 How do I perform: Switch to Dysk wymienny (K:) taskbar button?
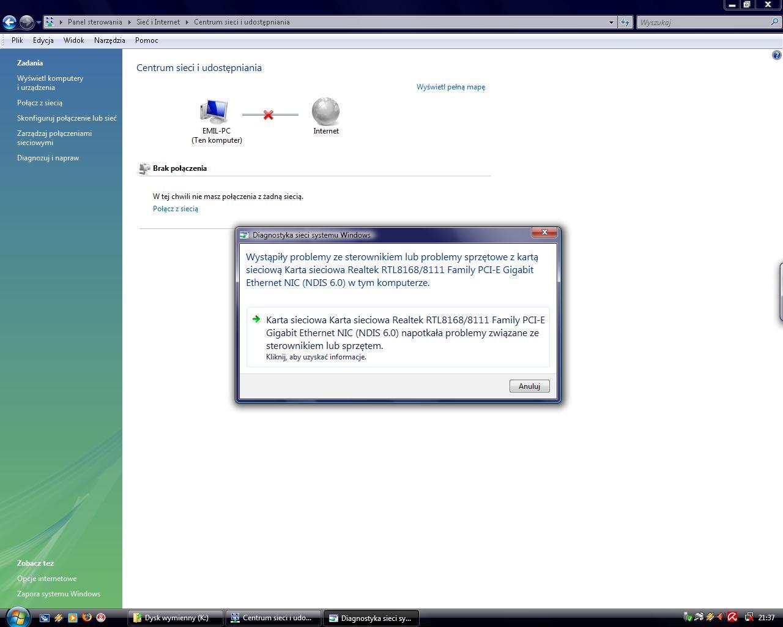[x=176, y=618]
